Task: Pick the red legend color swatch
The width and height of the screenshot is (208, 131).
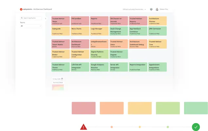Action: (84, 108)
